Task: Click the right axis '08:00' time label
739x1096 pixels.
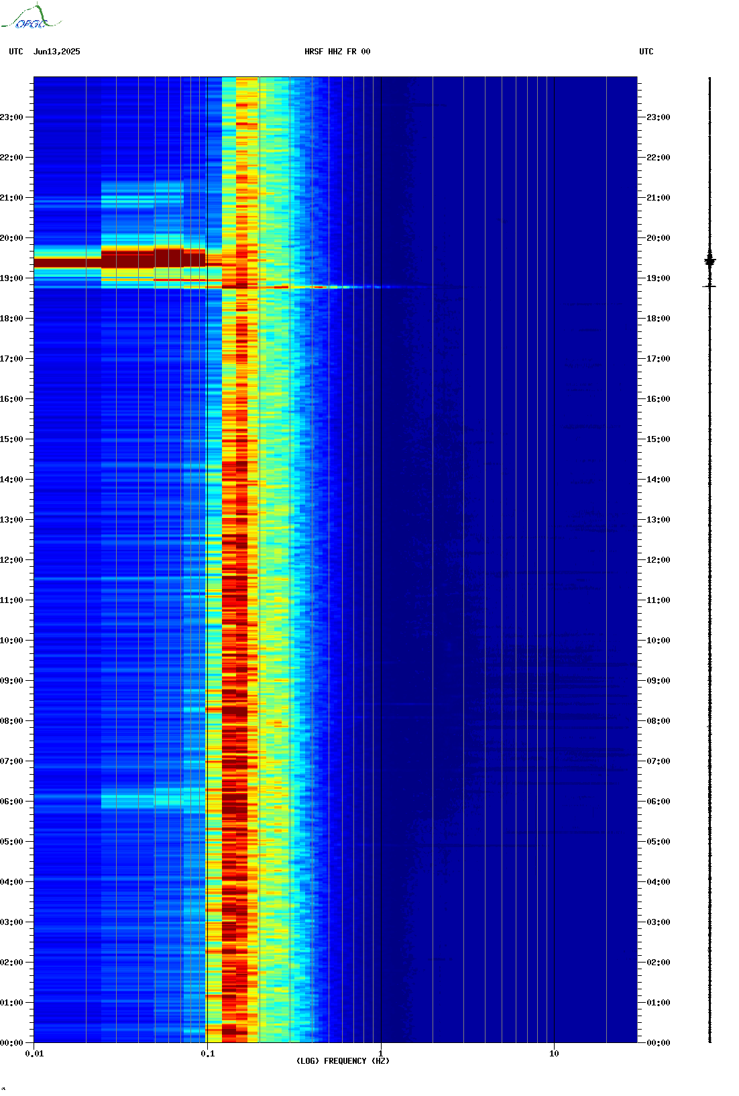Action: 658,721
